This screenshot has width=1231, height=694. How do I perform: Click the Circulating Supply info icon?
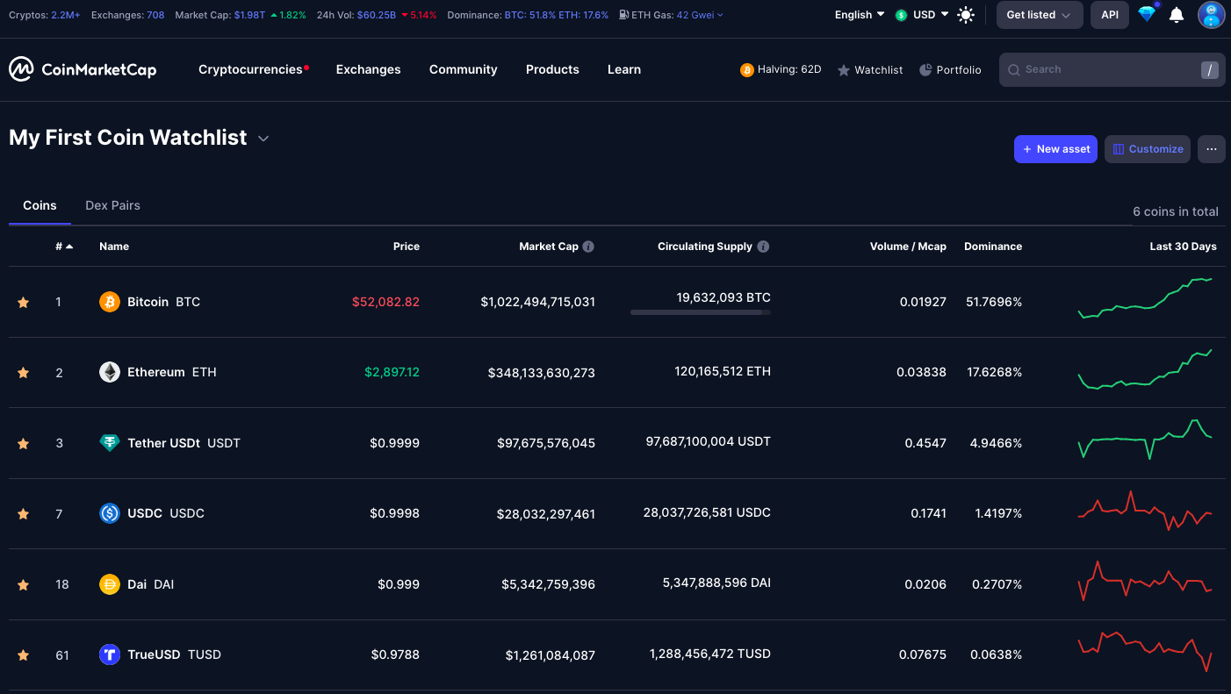(x=763, y=247)
